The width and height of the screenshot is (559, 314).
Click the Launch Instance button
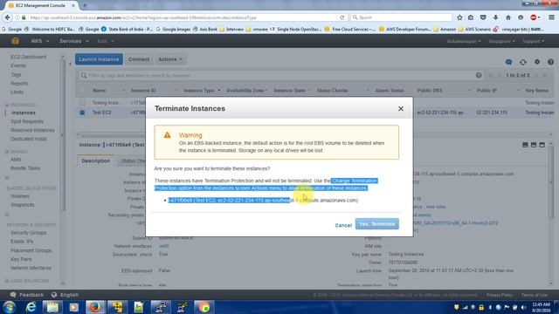coord(99,59)
